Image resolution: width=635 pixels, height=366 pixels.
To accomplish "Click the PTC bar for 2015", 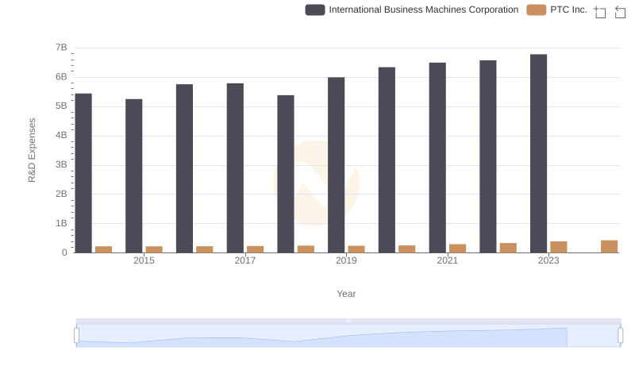I will pos(154,249).
